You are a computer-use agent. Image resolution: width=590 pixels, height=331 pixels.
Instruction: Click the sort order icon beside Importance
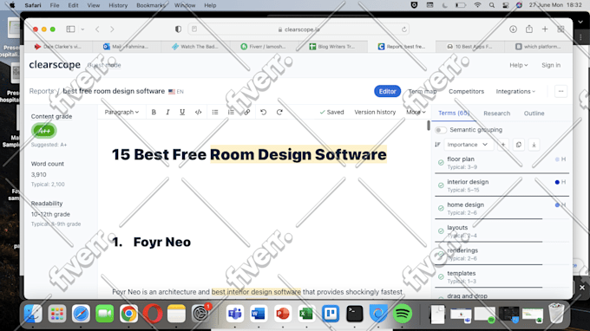click(437, 145)
